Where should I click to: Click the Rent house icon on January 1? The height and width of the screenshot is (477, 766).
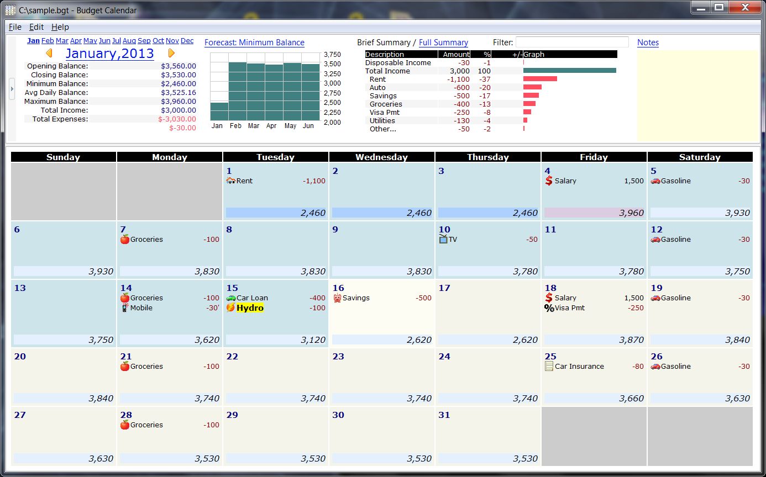pyautogui.click(x=232, y=181)
